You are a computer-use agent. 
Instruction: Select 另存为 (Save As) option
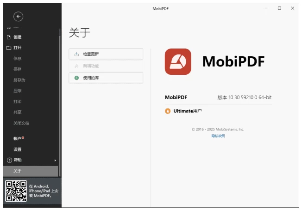point(19,80)
